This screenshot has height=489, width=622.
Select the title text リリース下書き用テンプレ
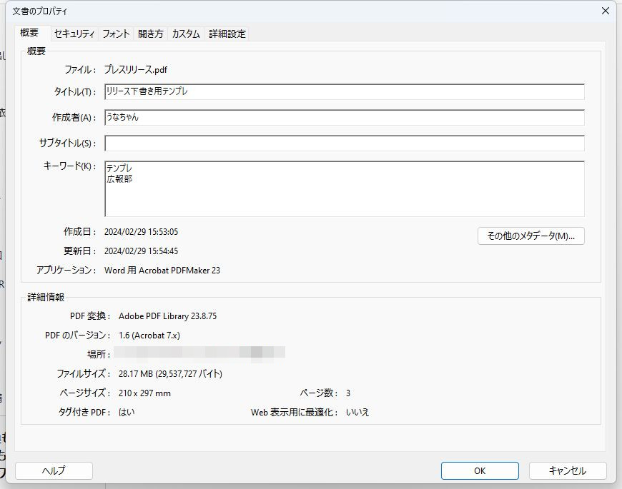point(148,92)
